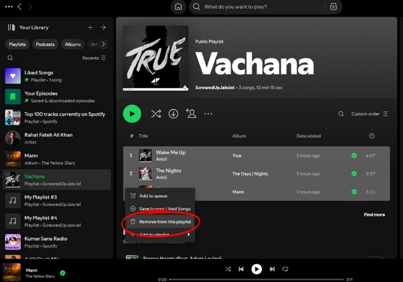Click the invite collaborators icon
Screen dimensions: 403x282
pyautogui.click(x=191, y=114)
